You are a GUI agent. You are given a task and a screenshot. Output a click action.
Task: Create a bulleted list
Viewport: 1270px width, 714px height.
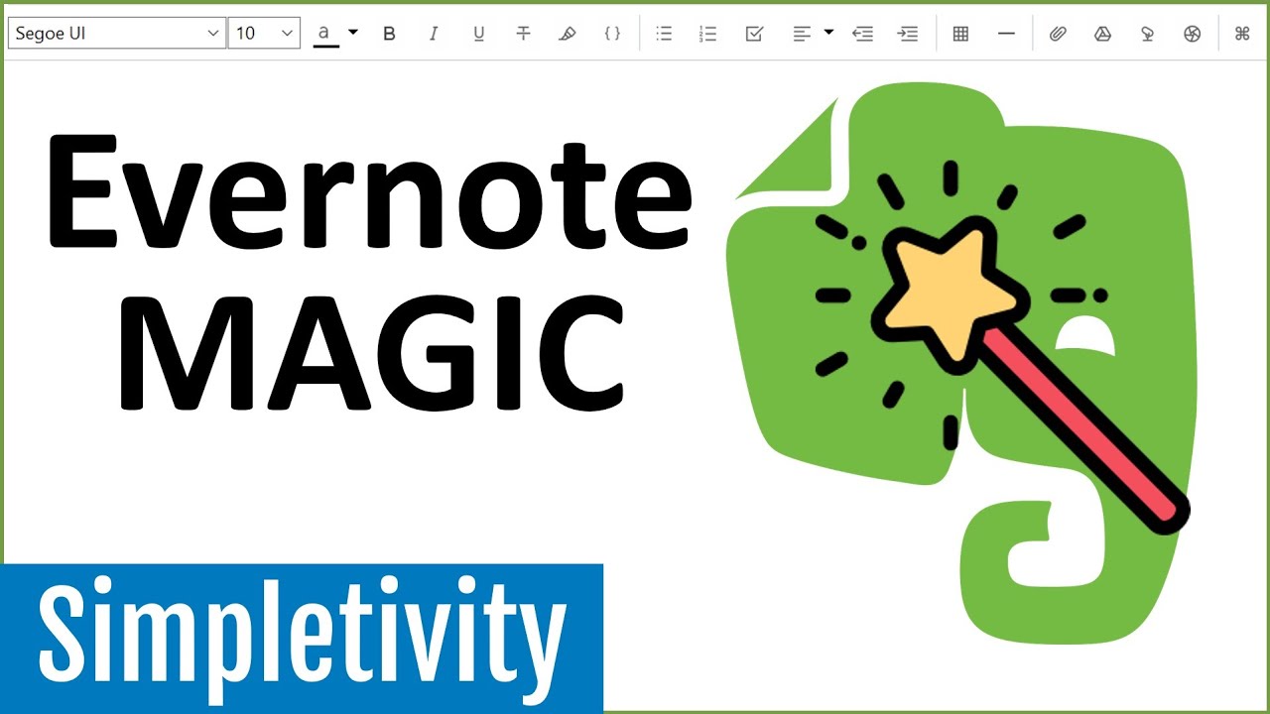point(664,34)
